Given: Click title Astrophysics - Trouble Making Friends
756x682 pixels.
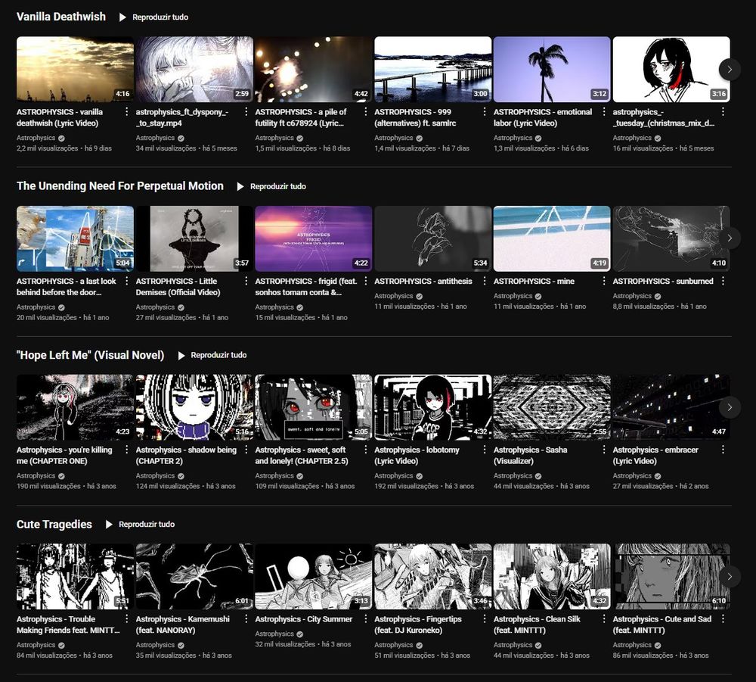Looking at the screenshot, I should coord(68,624).
